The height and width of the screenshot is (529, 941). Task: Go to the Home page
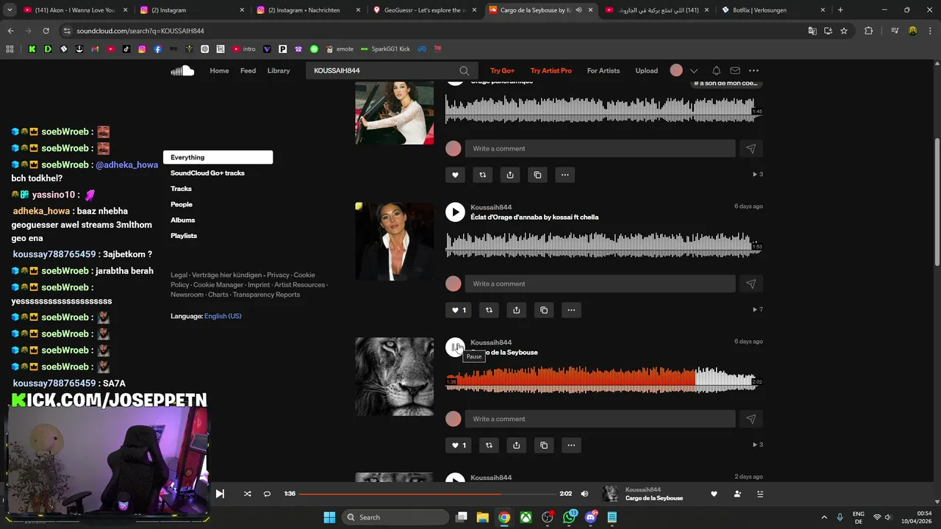pos(219,71)
